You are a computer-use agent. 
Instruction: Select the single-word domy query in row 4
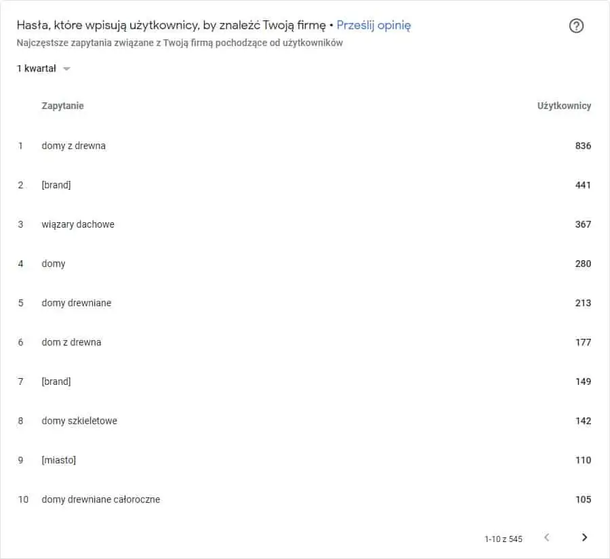(54, 264)
